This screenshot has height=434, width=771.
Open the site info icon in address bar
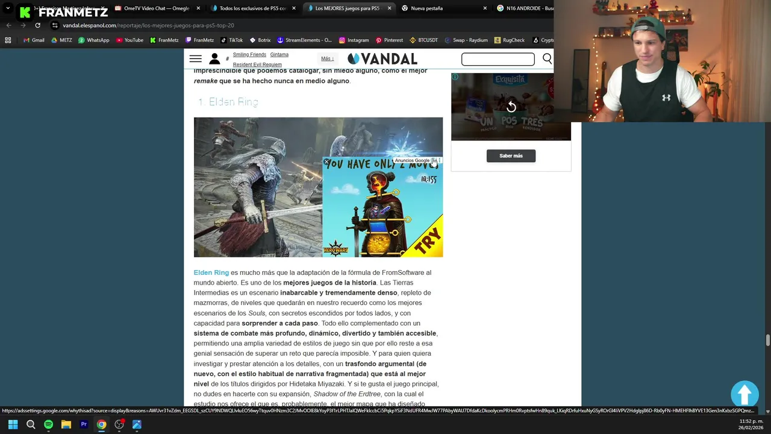coord(55,25)
